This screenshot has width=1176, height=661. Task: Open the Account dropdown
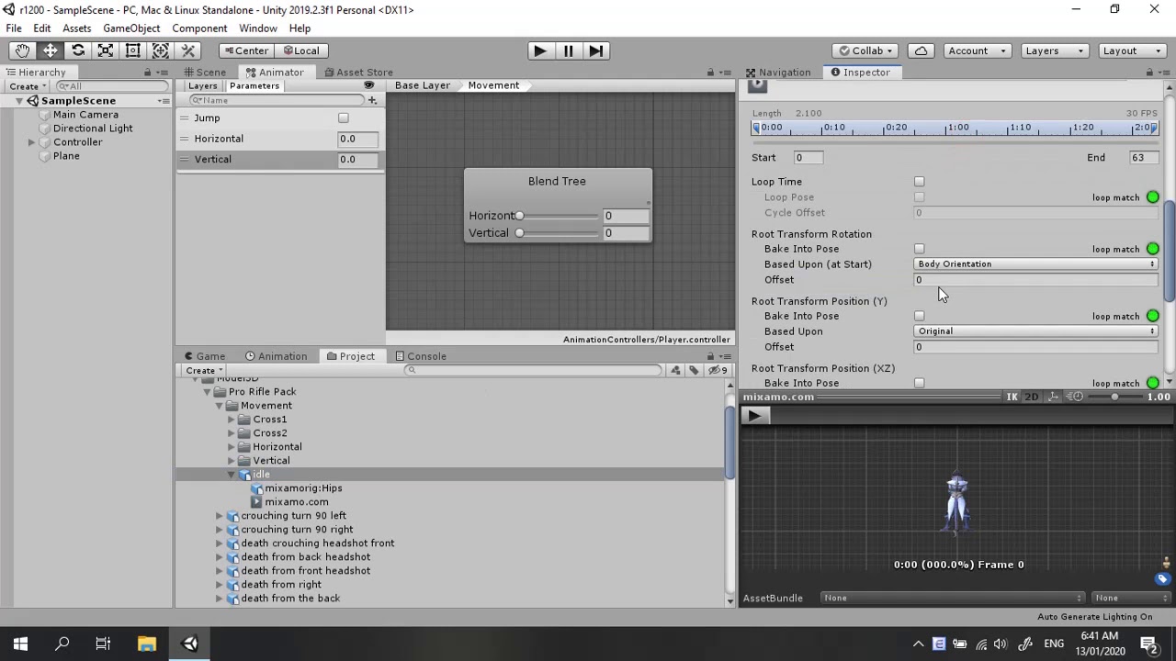click(x=977, y=50)
